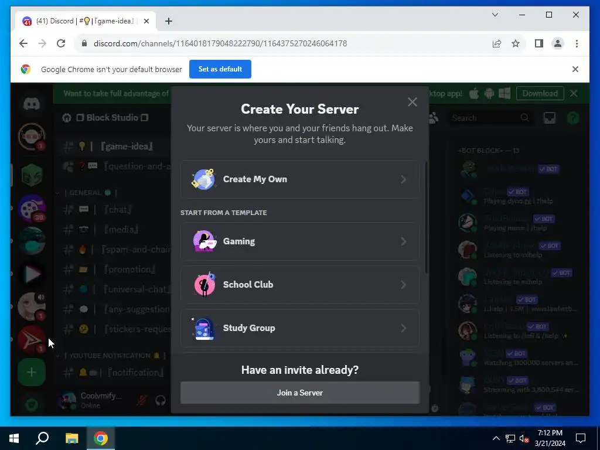
Task: Open the red headphones avatar server icon
Action: point(32,137)
